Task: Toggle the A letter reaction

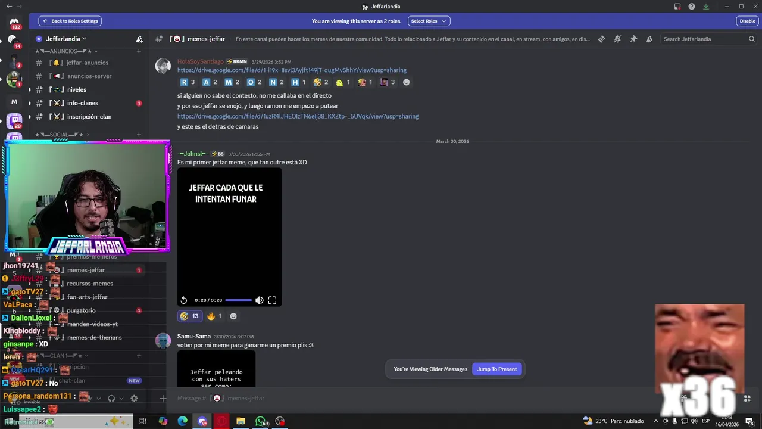Action: point(210,82)
